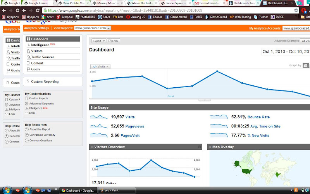Switch to the GizmoCrazed Gmail browser tab
The height and width of the screenshot is (194, 310).
[x=209, y=3]
